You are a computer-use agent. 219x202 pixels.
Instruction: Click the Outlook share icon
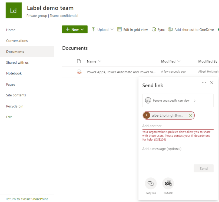(168, 184)
